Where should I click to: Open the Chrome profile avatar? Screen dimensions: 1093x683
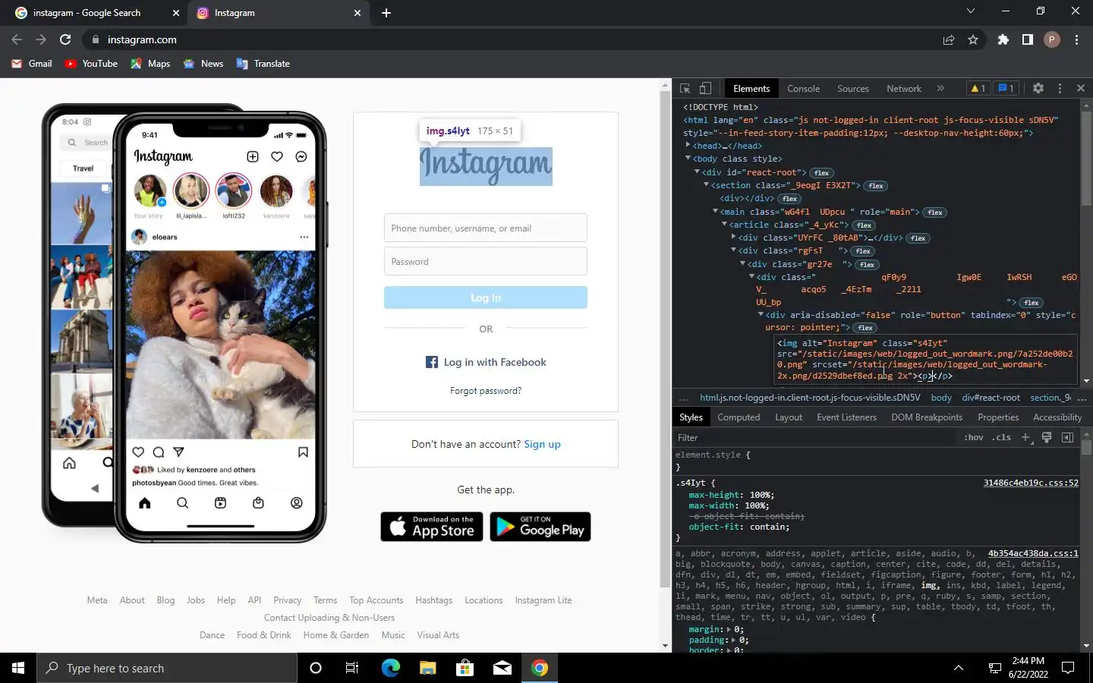pos(1052,39)
